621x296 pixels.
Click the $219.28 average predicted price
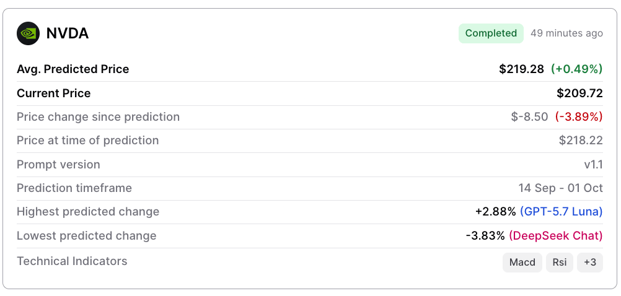[522, 69]
